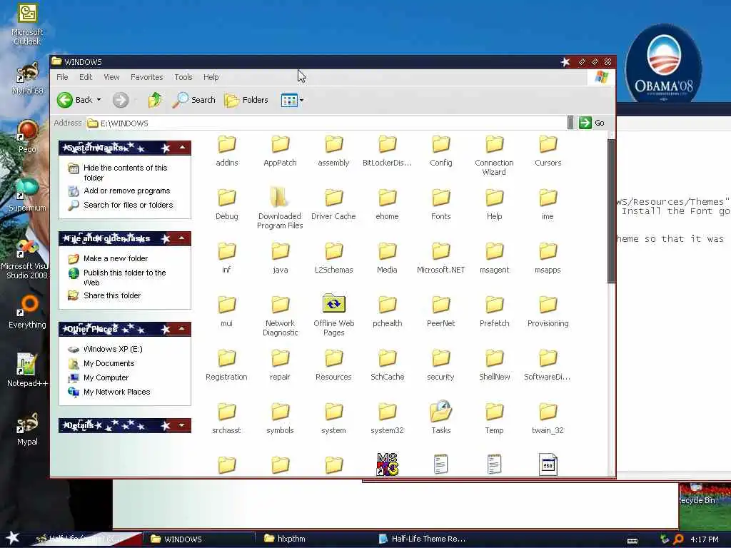This screenshot has height=548, width=731.
Task: Open the View menu
Action: (111, 77)
